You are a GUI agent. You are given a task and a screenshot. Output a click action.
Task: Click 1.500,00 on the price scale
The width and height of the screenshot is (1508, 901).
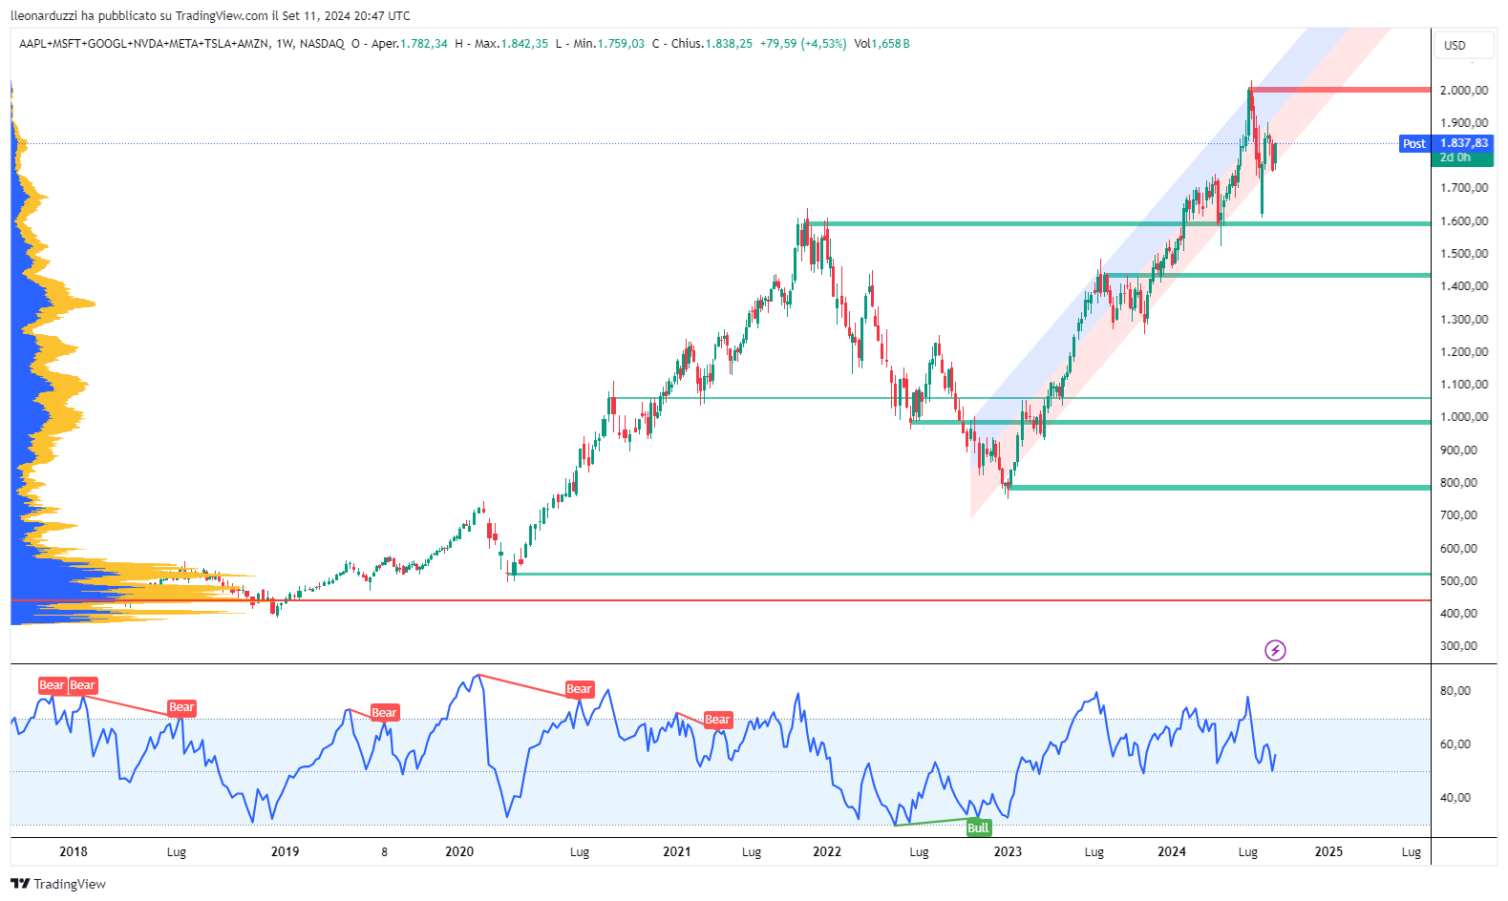tap(1464, 254)
